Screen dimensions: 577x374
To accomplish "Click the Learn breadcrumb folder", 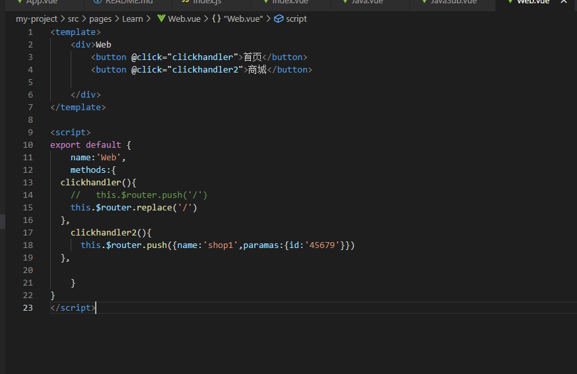I will (133, 18).
